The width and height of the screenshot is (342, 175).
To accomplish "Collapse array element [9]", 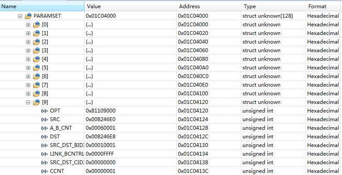I will pyautogui.click(x=28, y=102).
